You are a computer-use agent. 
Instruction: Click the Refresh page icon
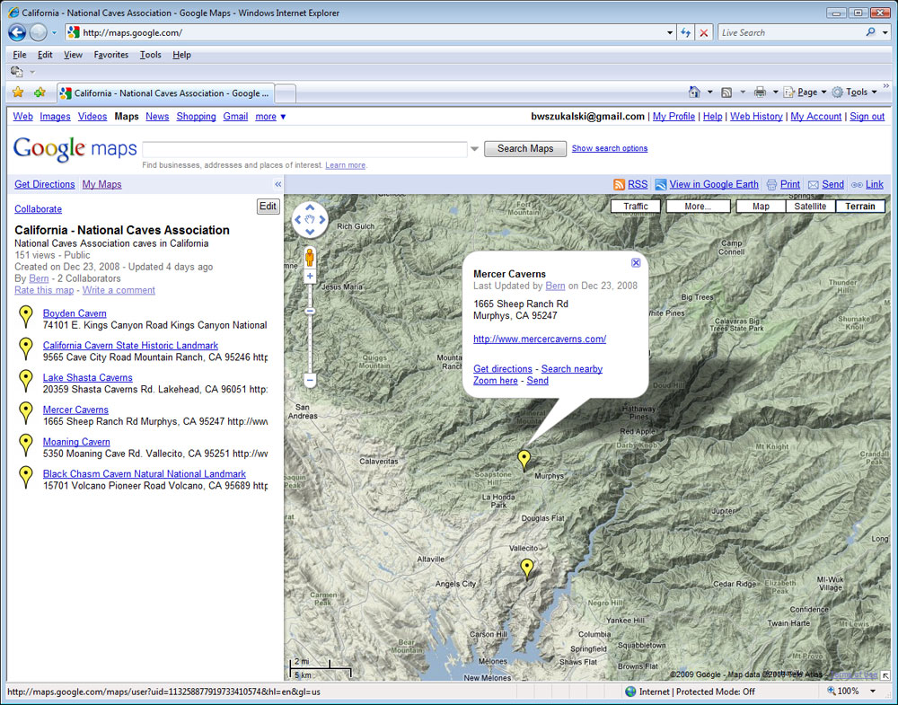(x=685, y=32)
